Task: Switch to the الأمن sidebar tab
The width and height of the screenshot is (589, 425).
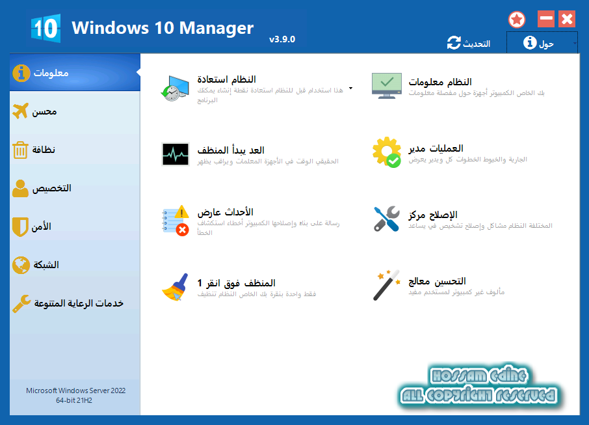Action: click(75, 226)
